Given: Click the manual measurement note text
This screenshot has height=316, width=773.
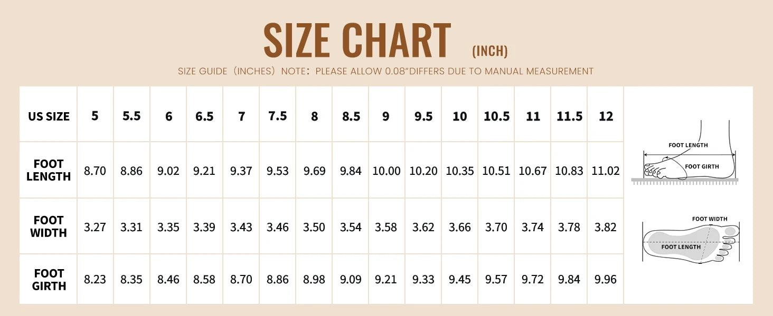Looking at the screenshot, I should 385,71.
